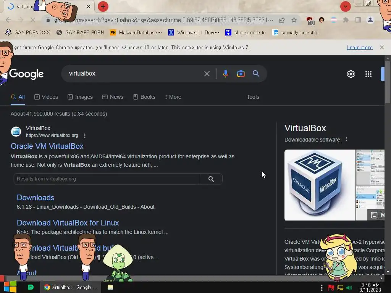
Task: Open options menu for the virtualbox.org result
Action: click(85, 135)
